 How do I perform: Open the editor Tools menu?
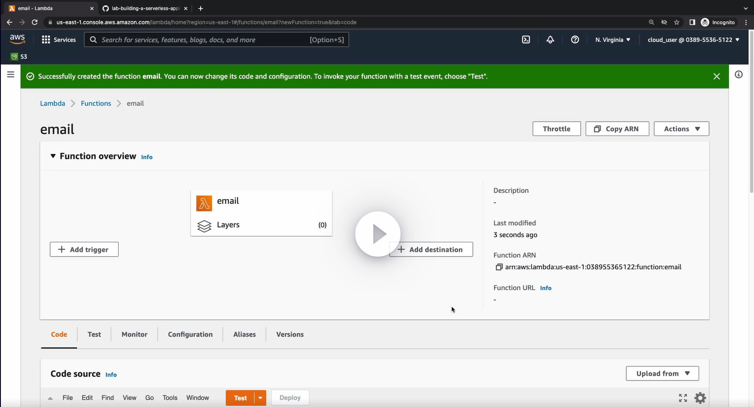pos(170,398)
